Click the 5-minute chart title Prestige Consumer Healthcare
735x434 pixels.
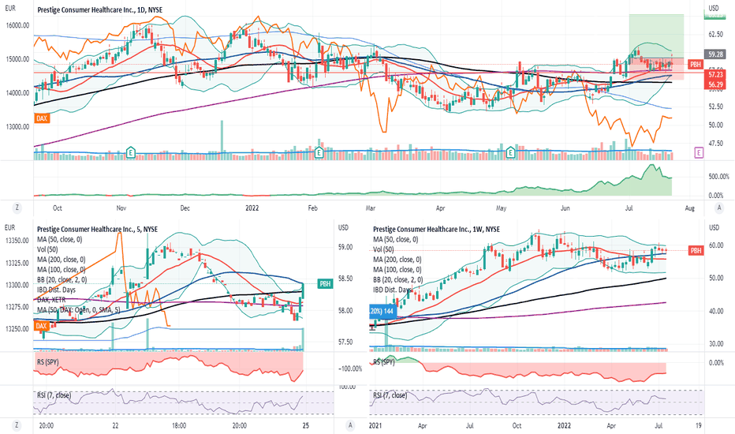pyautogui.click(x=97, y=230)
